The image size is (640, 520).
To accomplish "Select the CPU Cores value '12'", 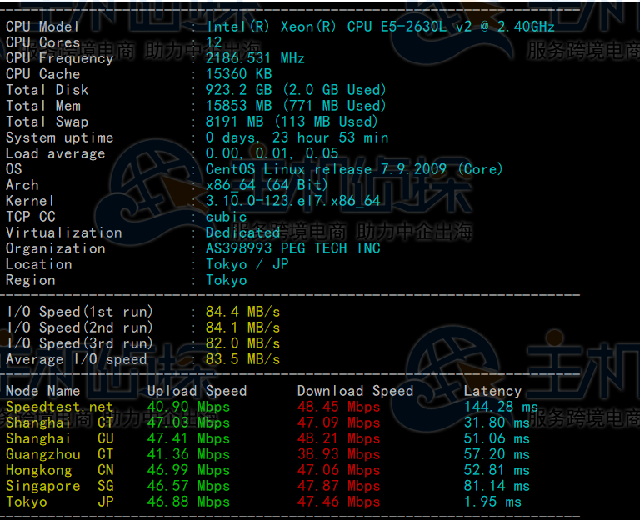I will click(x=214, y=42).
